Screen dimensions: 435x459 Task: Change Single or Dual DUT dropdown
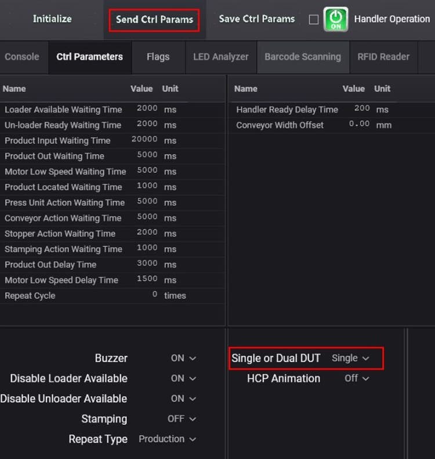click(x=350, y=358)
